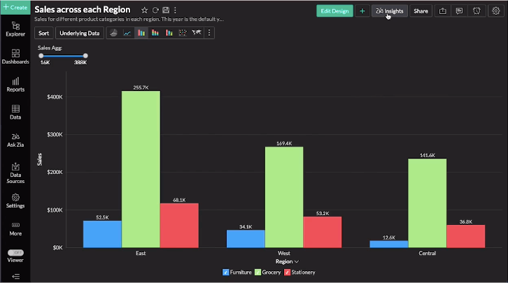Click the East Furniture bar

coord(102,234)
